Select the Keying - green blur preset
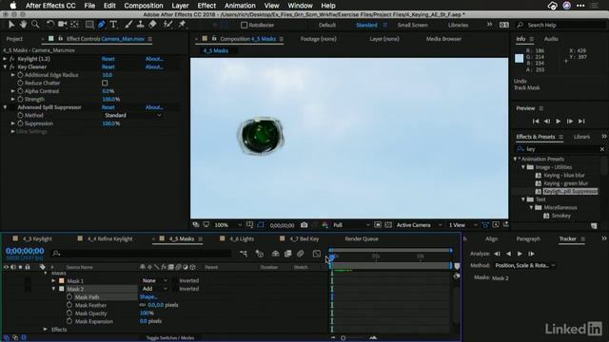Viewport: 609px width, 342px height. click(565, 183)
